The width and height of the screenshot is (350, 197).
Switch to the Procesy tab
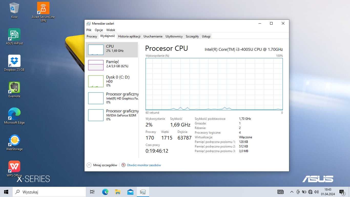[x=92, y=36]
